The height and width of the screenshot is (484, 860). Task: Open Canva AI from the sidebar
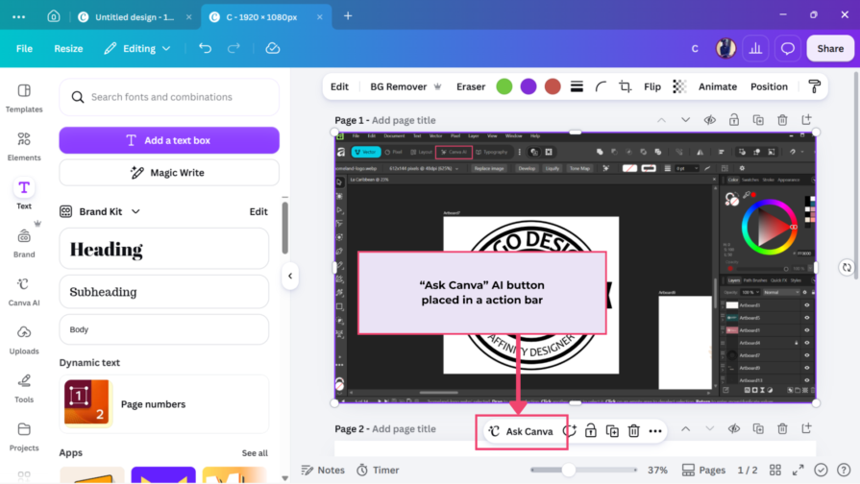24,292
